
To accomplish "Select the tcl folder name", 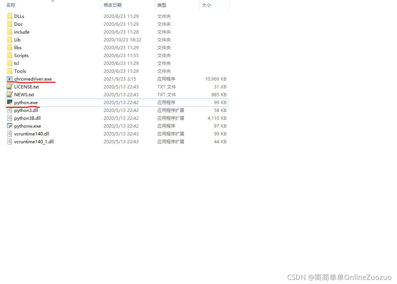I will 16,63.
